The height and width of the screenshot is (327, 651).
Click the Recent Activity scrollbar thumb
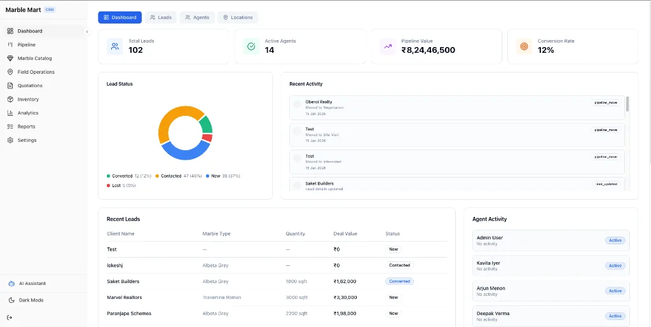pos(627,104)
